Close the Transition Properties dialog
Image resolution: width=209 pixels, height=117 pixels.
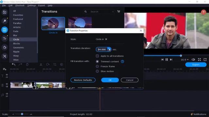click(x=141, y=31)
